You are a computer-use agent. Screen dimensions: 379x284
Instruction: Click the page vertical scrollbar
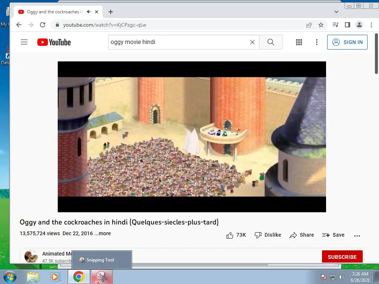(376, 54)
